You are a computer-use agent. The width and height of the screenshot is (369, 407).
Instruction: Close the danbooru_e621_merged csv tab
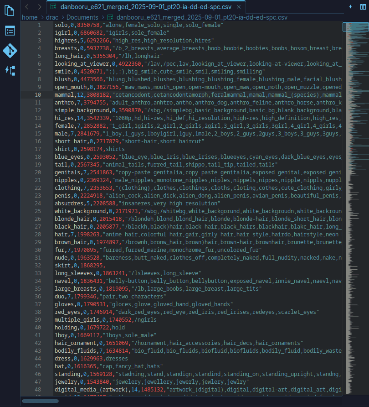point(239,7)
